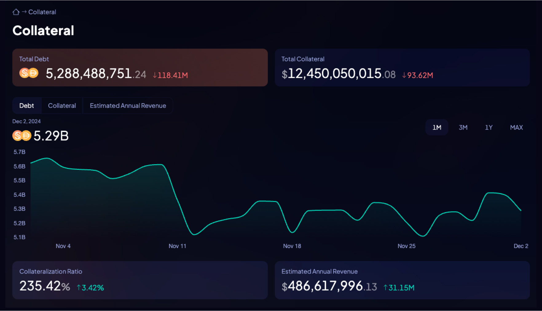This screenshot has width=542, height=311.
Task: Click the Total Debt card label
Action: [x=34, y=59]
